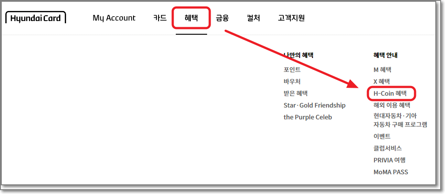
Task: Select the H-Coin 혜택 link
Action: [x=390, y=93]
